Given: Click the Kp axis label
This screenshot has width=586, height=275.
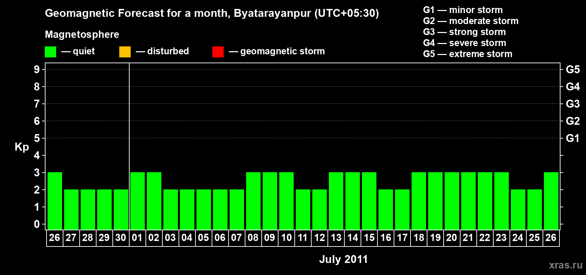Looking at the screenshot, I should pos(22,147).
